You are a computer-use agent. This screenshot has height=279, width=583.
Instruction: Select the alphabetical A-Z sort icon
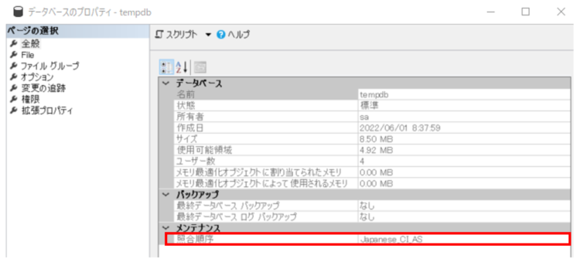pos(182,67)
